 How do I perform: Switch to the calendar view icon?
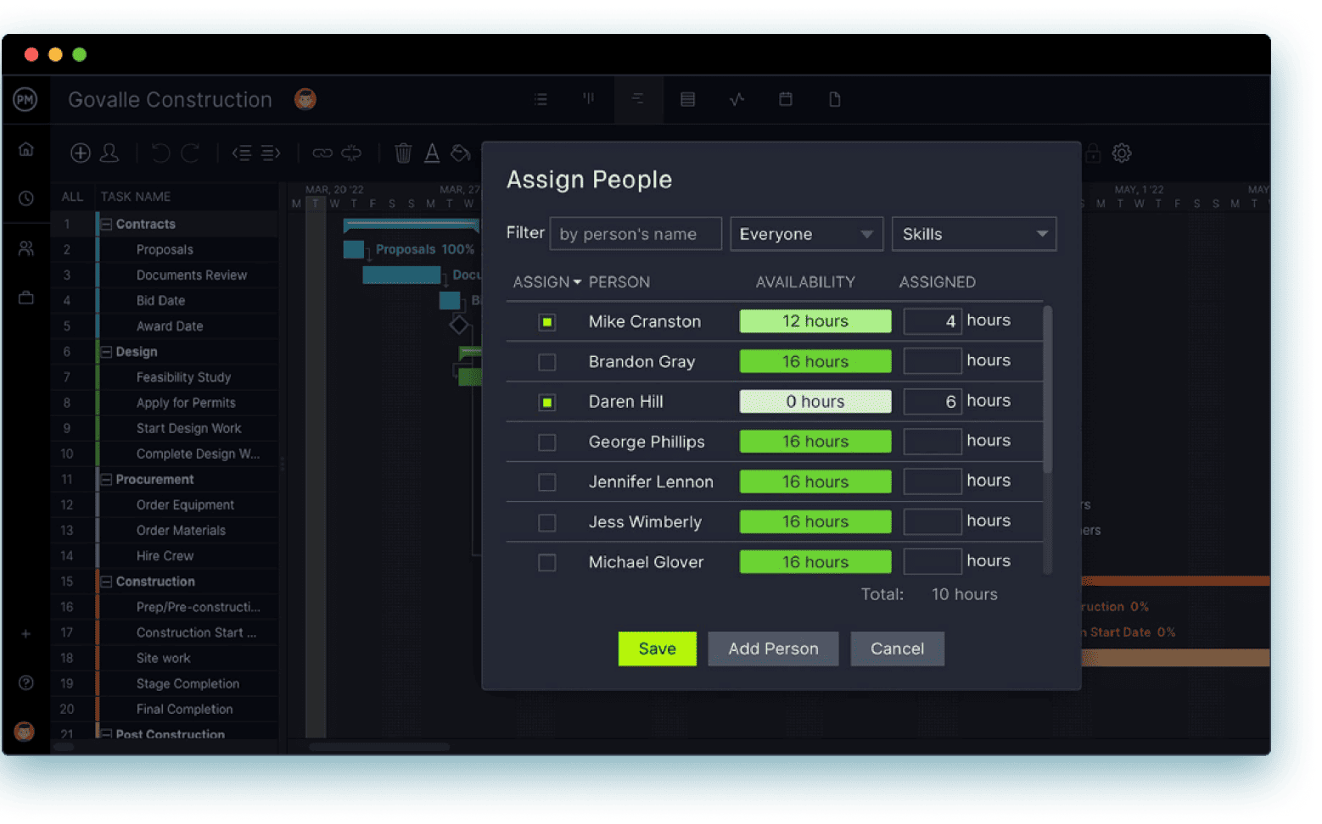(786, 99)
